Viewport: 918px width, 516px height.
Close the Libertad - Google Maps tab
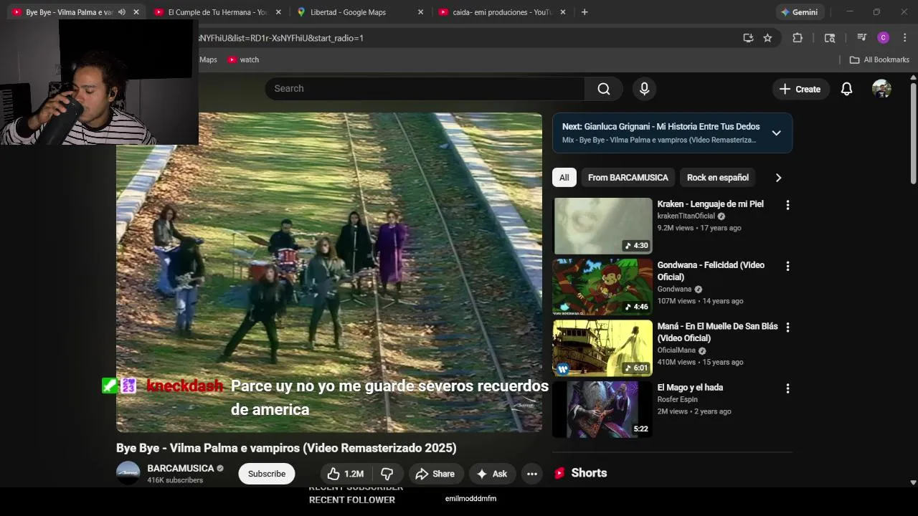pyautogui.click(x=420, y=12)
